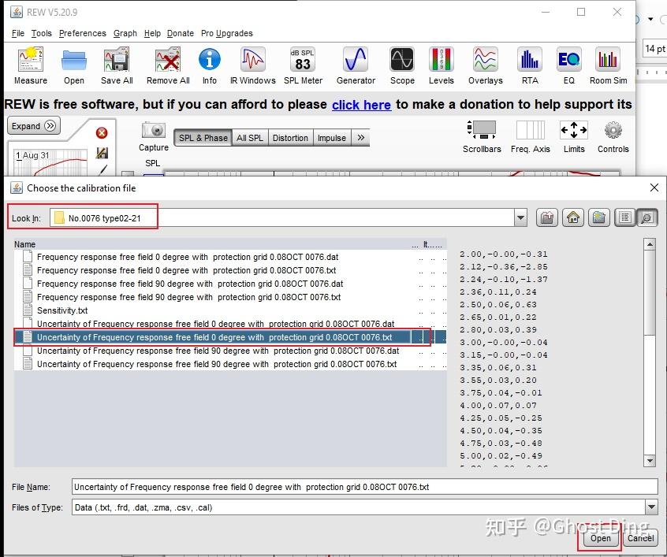The image size is (667, 557).
Task: Show more graph tabs chevron
Action: point(361,138)
